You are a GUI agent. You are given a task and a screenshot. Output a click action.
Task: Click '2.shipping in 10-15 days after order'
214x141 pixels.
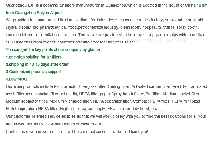pyautogui.click(x=37, y=65)
